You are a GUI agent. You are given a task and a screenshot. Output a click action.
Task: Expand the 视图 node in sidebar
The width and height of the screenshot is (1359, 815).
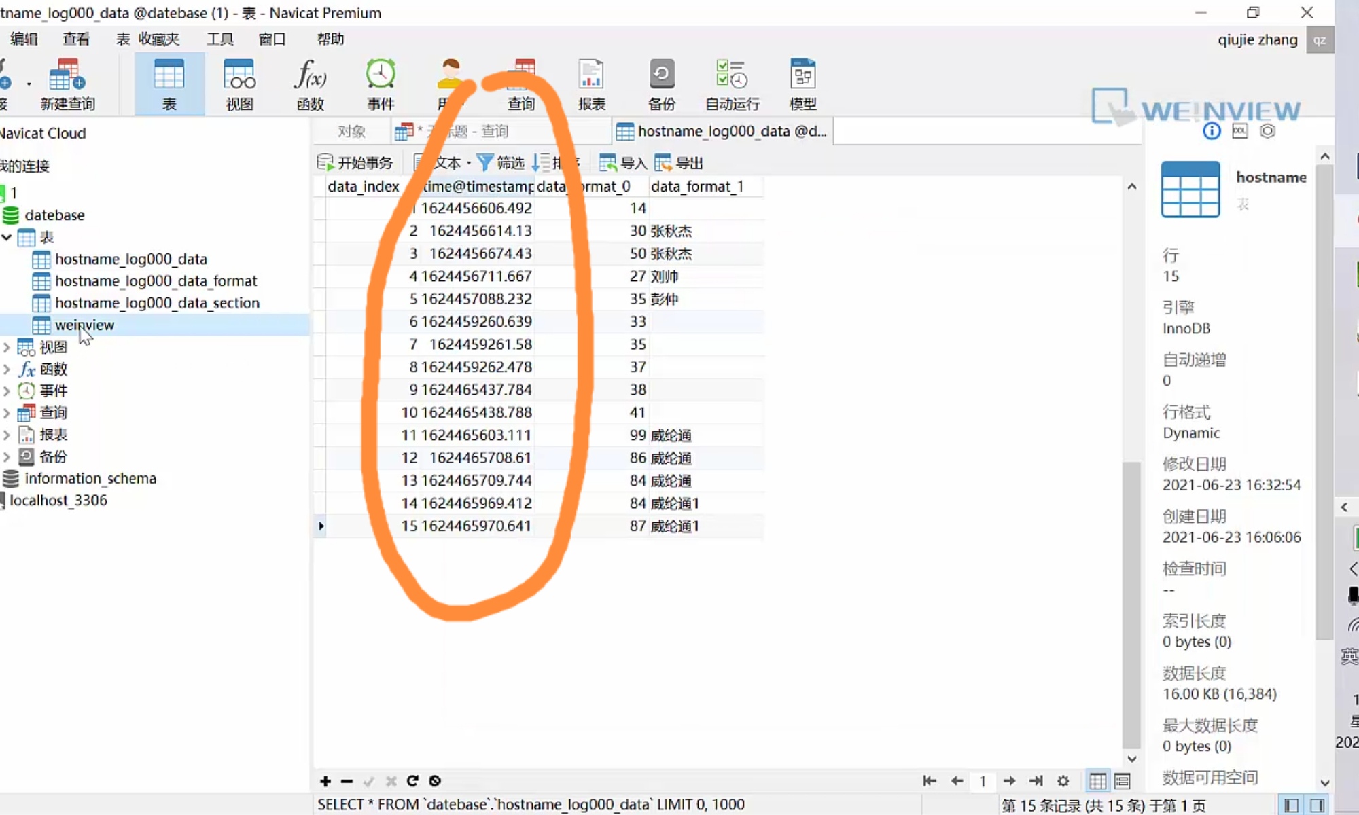tap(7, 346)
